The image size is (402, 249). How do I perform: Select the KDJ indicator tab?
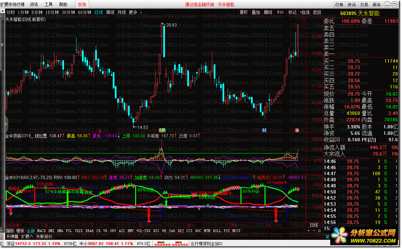click(x=181, y=231)
